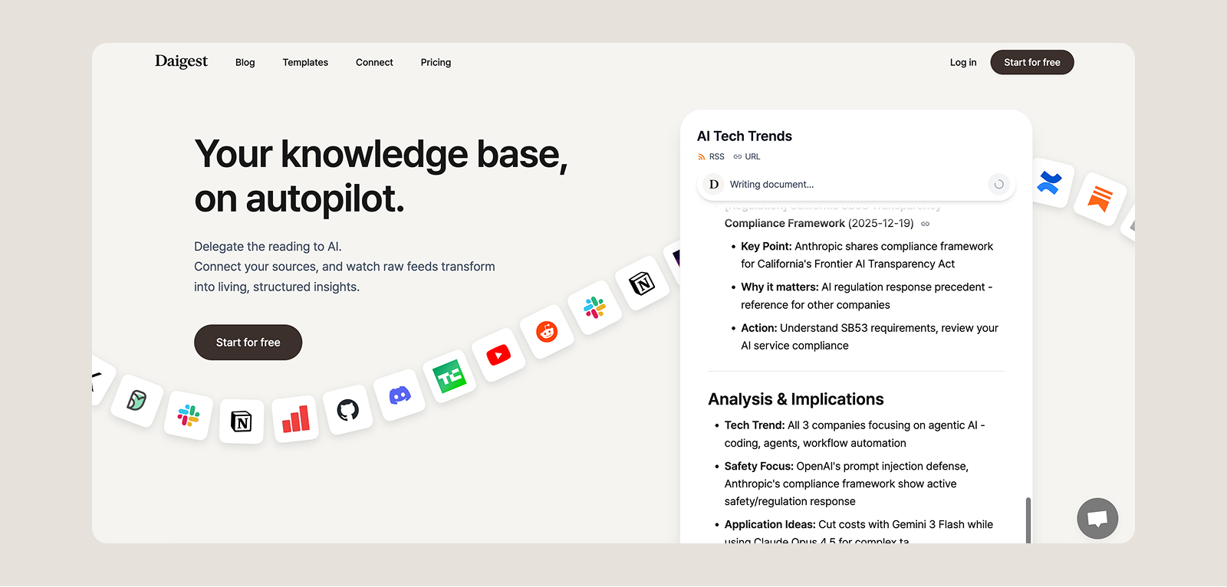Click the scrollbar in the AI Tech Trends card
The height and width of the screenshot is (587, 1227).
click(x=1028, y=520)
